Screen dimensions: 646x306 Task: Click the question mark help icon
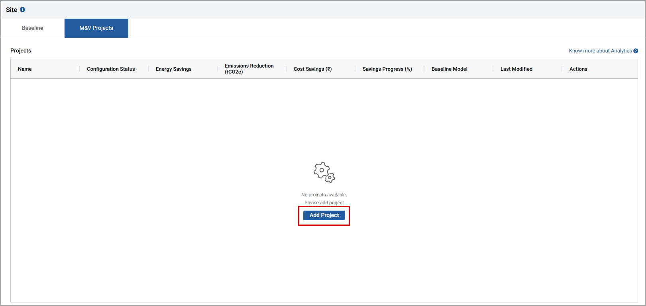(636, 51)
